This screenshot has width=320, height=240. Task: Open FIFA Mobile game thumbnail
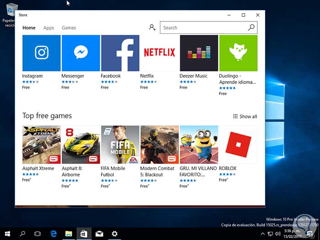(x=120, y=145)
